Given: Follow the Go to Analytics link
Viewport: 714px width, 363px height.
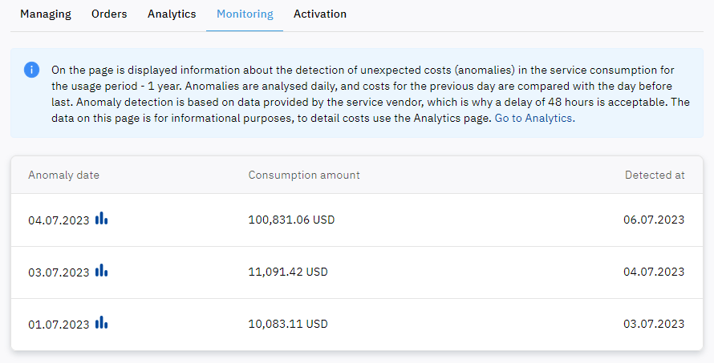Looking at the screenshot, I should coord(535,119).
